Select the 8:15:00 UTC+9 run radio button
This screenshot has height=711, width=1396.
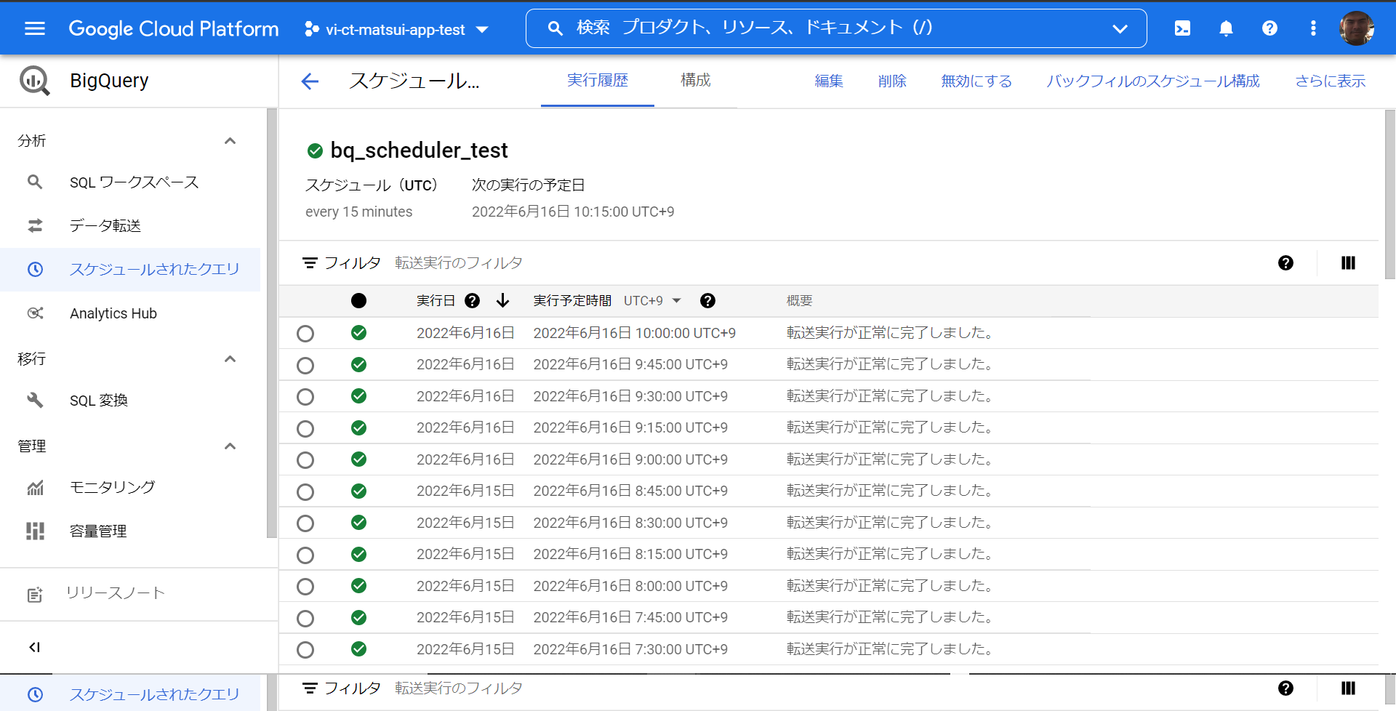pyautogui.click(x=305, y=555)
